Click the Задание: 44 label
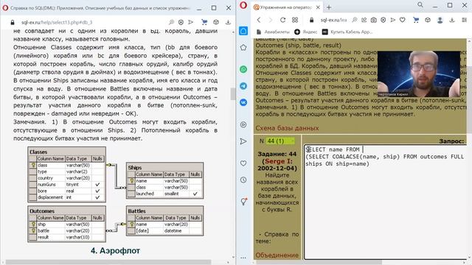 point(277,154)
